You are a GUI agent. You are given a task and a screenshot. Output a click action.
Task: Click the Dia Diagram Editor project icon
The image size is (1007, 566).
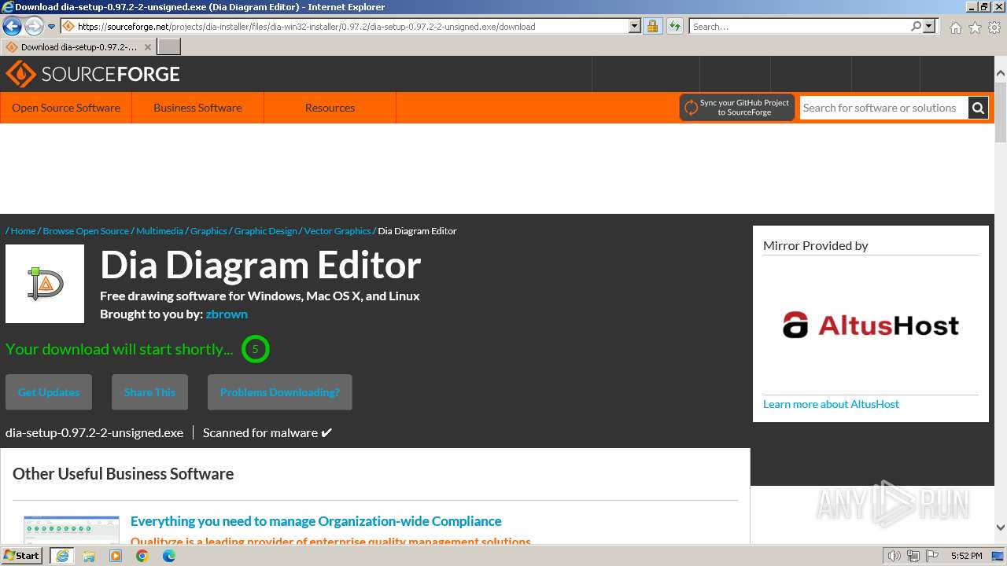(x=45, y=284)
